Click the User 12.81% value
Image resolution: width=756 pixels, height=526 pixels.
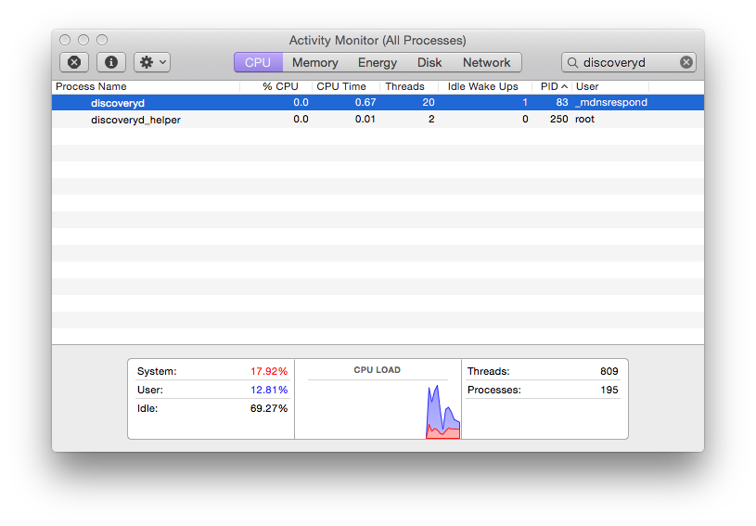coord(269,390)
